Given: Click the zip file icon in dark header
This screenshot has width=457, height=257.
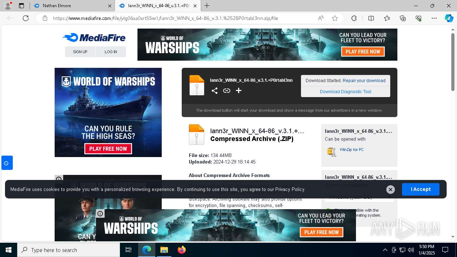Looking at the screenshot, I should pos(197,85).
